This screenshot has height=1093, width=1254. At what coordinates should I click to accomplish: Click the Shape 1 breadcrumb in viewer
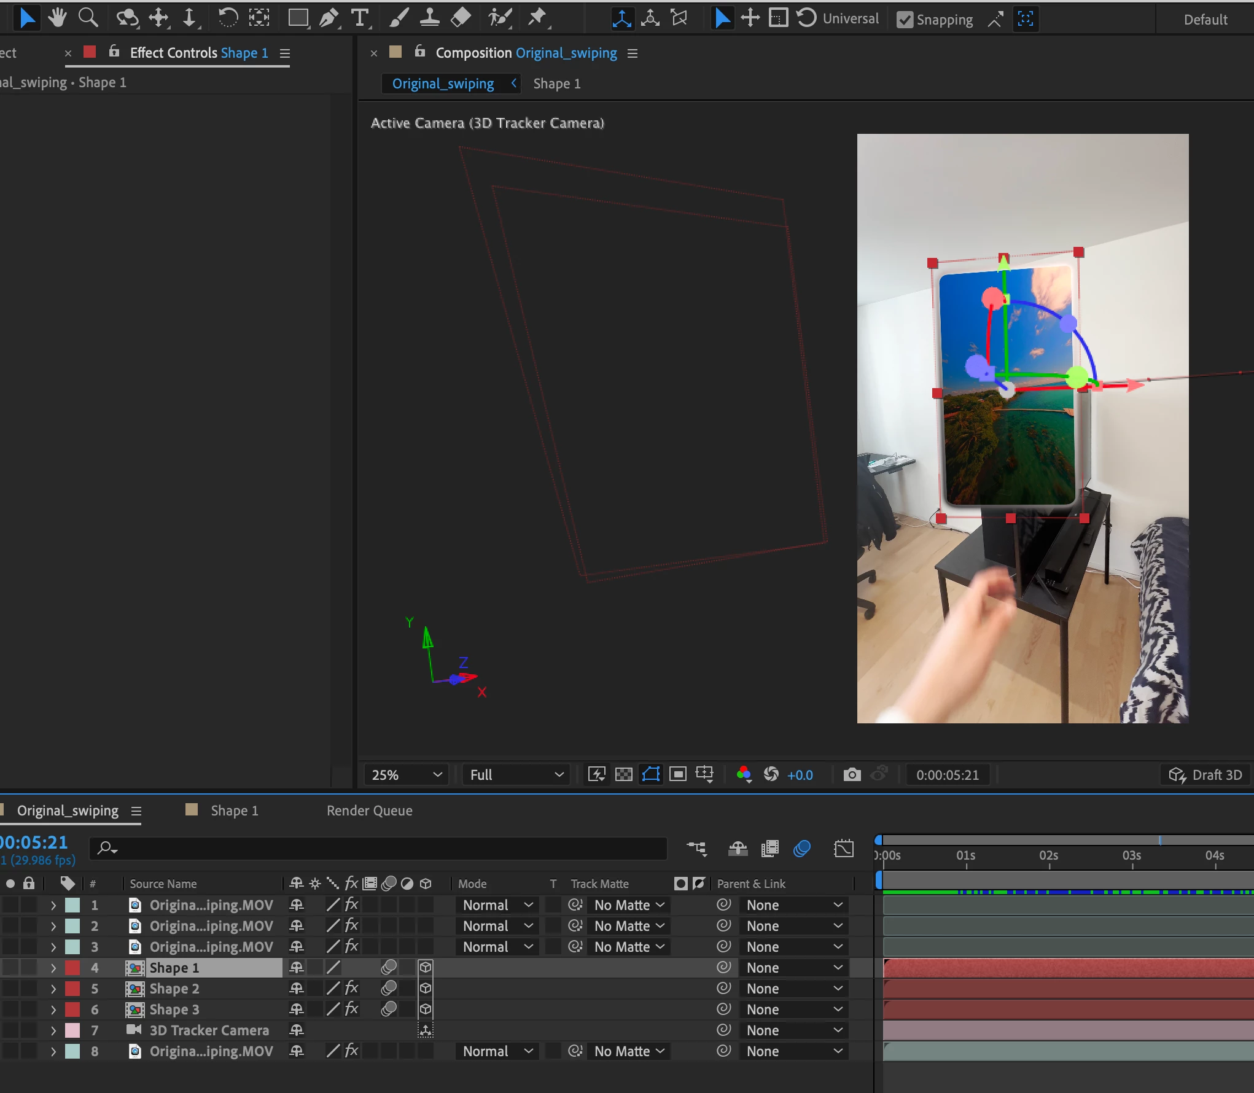click(x=556, y=84)
